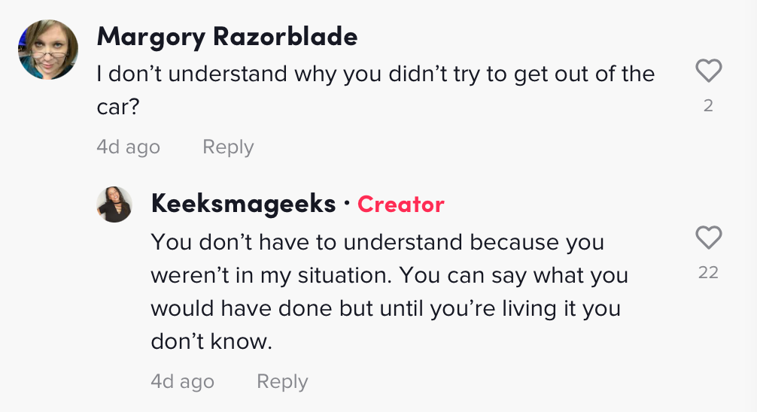The height and width of the screenshot is (412, 757).
Task: Click the like count of 2
Action: pyautogui.click(x=708, y=106)
